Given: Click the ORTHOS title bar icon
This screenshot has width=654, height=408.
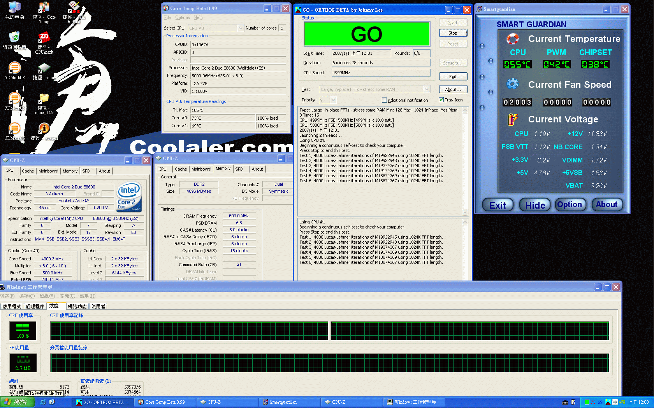Looking at the screenshot, I should 298,10.
